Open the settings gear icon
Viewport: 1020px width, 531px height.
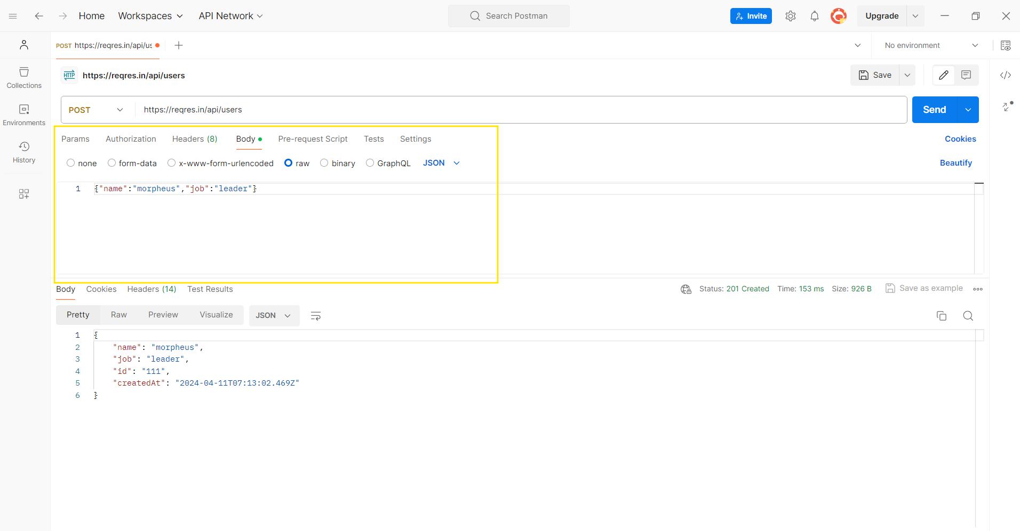[791, 16]
